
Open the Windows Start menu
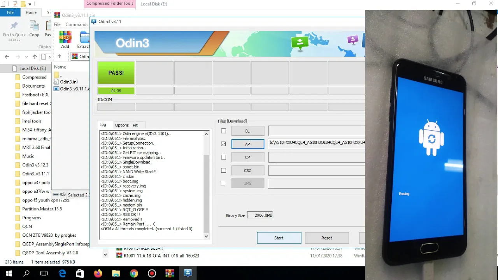(x=9, y=273)
